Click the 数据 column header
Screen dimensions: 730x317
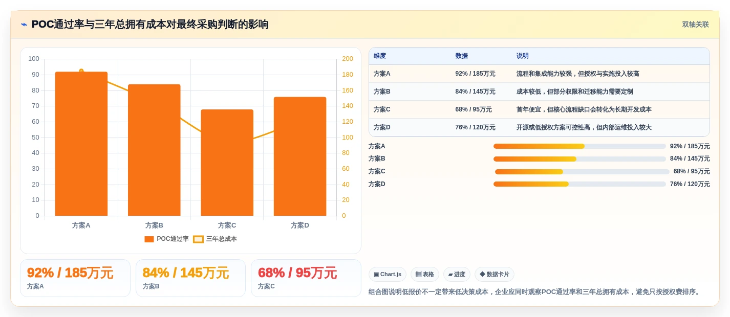461,56
